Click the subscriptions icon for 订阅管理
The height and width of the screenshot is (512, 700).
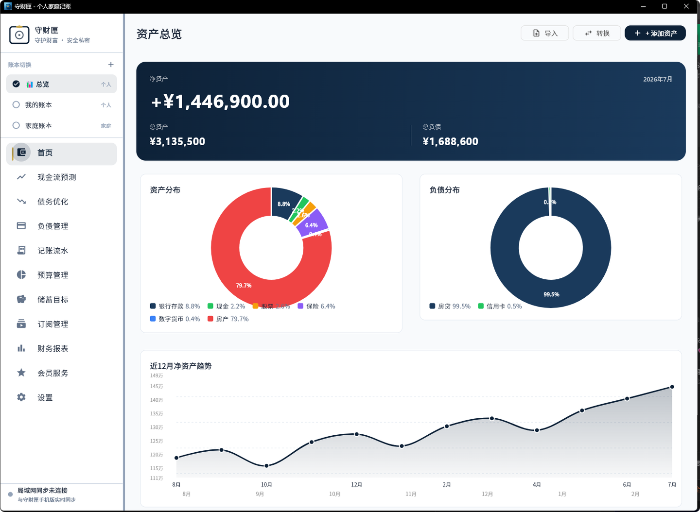(x=21, y=324)
